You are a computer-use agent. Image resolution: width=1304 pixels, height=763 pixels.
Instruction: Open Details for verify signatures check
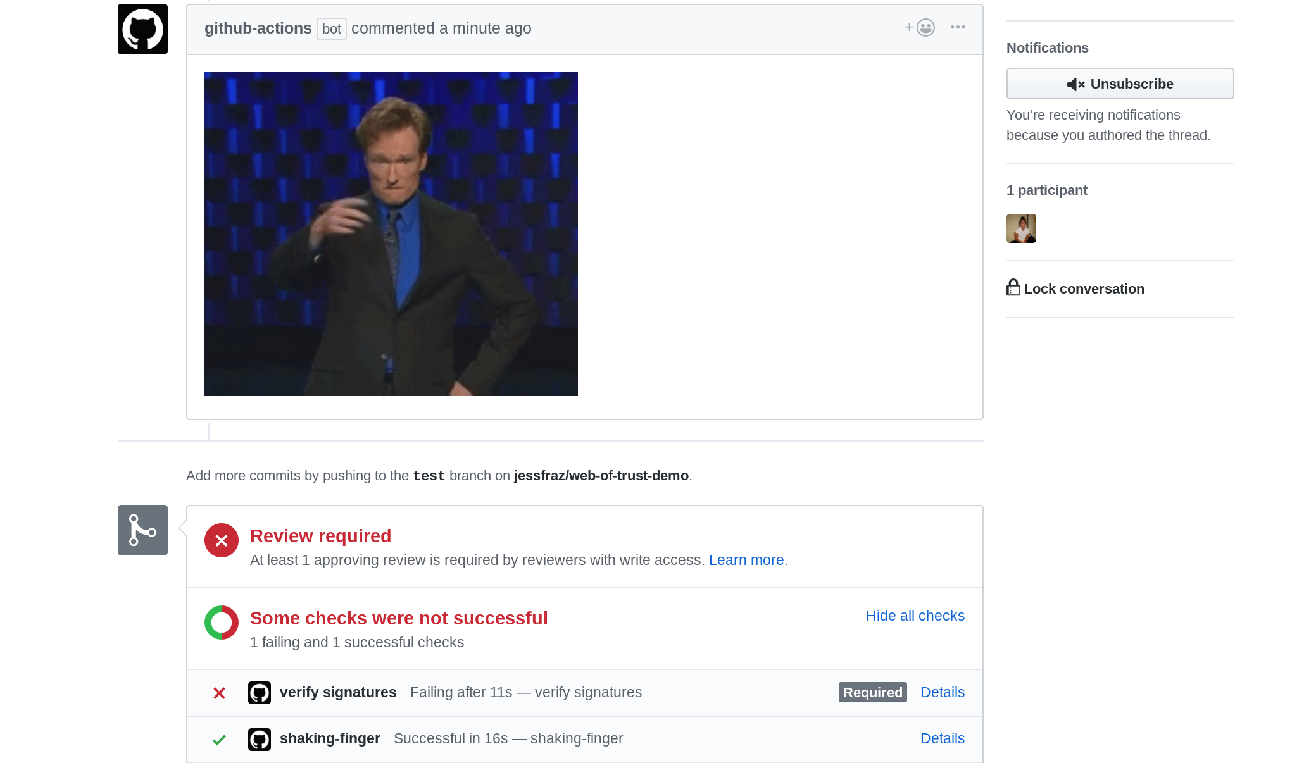tap(942, 692)
